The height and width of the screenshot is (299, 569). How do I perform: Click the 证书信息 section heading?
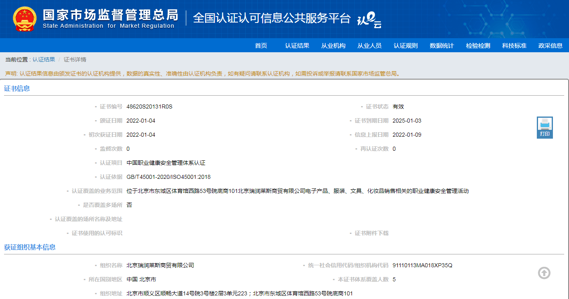[17, 88]
